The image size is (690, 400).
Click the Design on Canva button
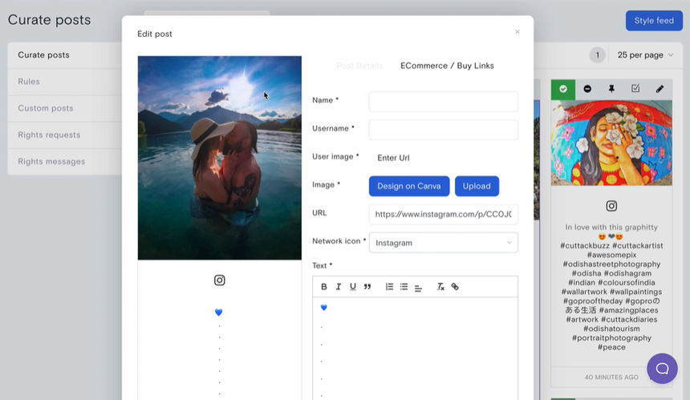pyautogui.click(x=409, y=186)
